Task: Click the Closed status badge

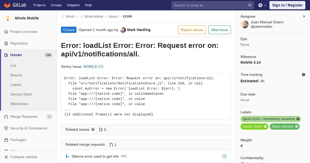Action: 69,30
